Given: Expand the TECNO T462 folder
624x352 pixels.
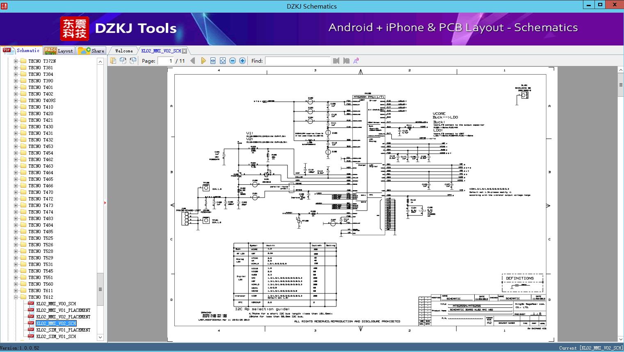Looking at the screenshot, I should point(16,159).
